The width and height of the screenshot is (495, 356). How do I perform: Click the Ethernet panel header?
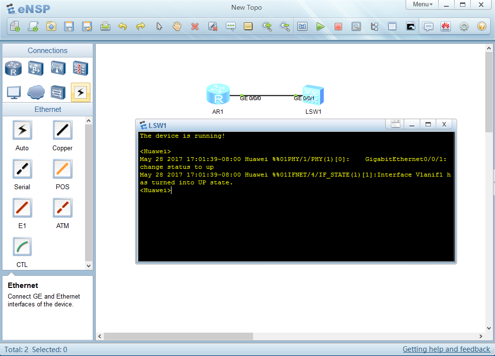pyautogui.click(x=48, y=109)
